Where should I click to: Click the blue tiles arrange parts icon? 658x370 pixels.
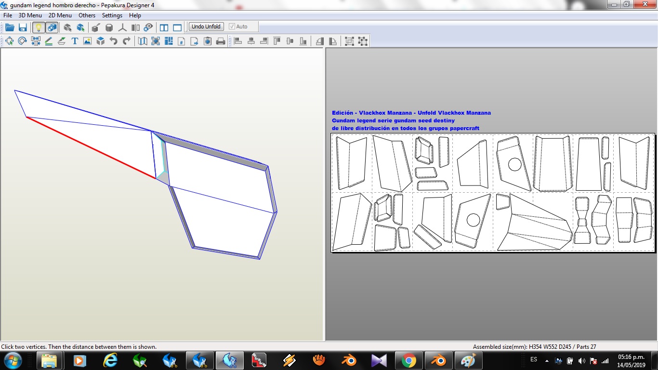pos(169,41)
